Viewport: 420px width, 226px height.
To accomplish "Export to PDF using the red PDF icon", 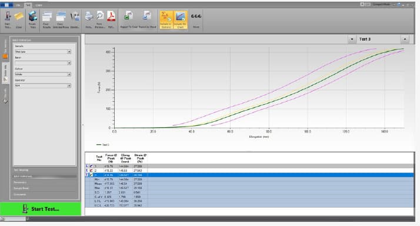I will pyautogui.click(x=111, y=16).
